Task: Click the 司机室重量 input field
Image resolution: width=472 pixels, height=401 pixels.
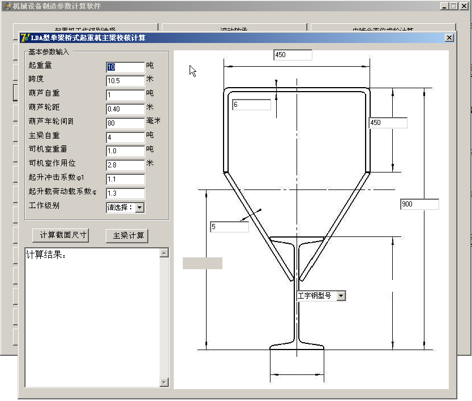Action: click(126, 151)
